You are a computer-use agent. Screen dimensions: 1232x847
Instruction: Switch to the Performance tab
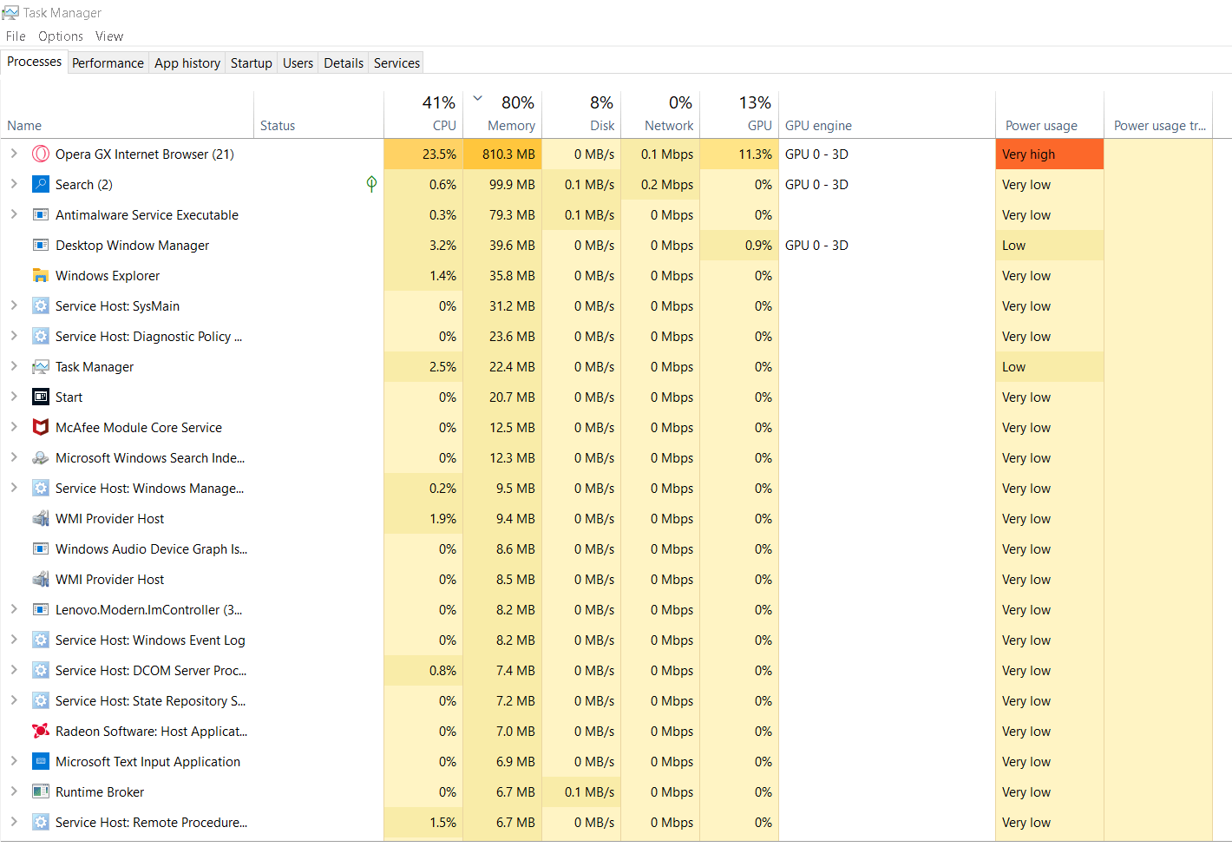[108, 63]
